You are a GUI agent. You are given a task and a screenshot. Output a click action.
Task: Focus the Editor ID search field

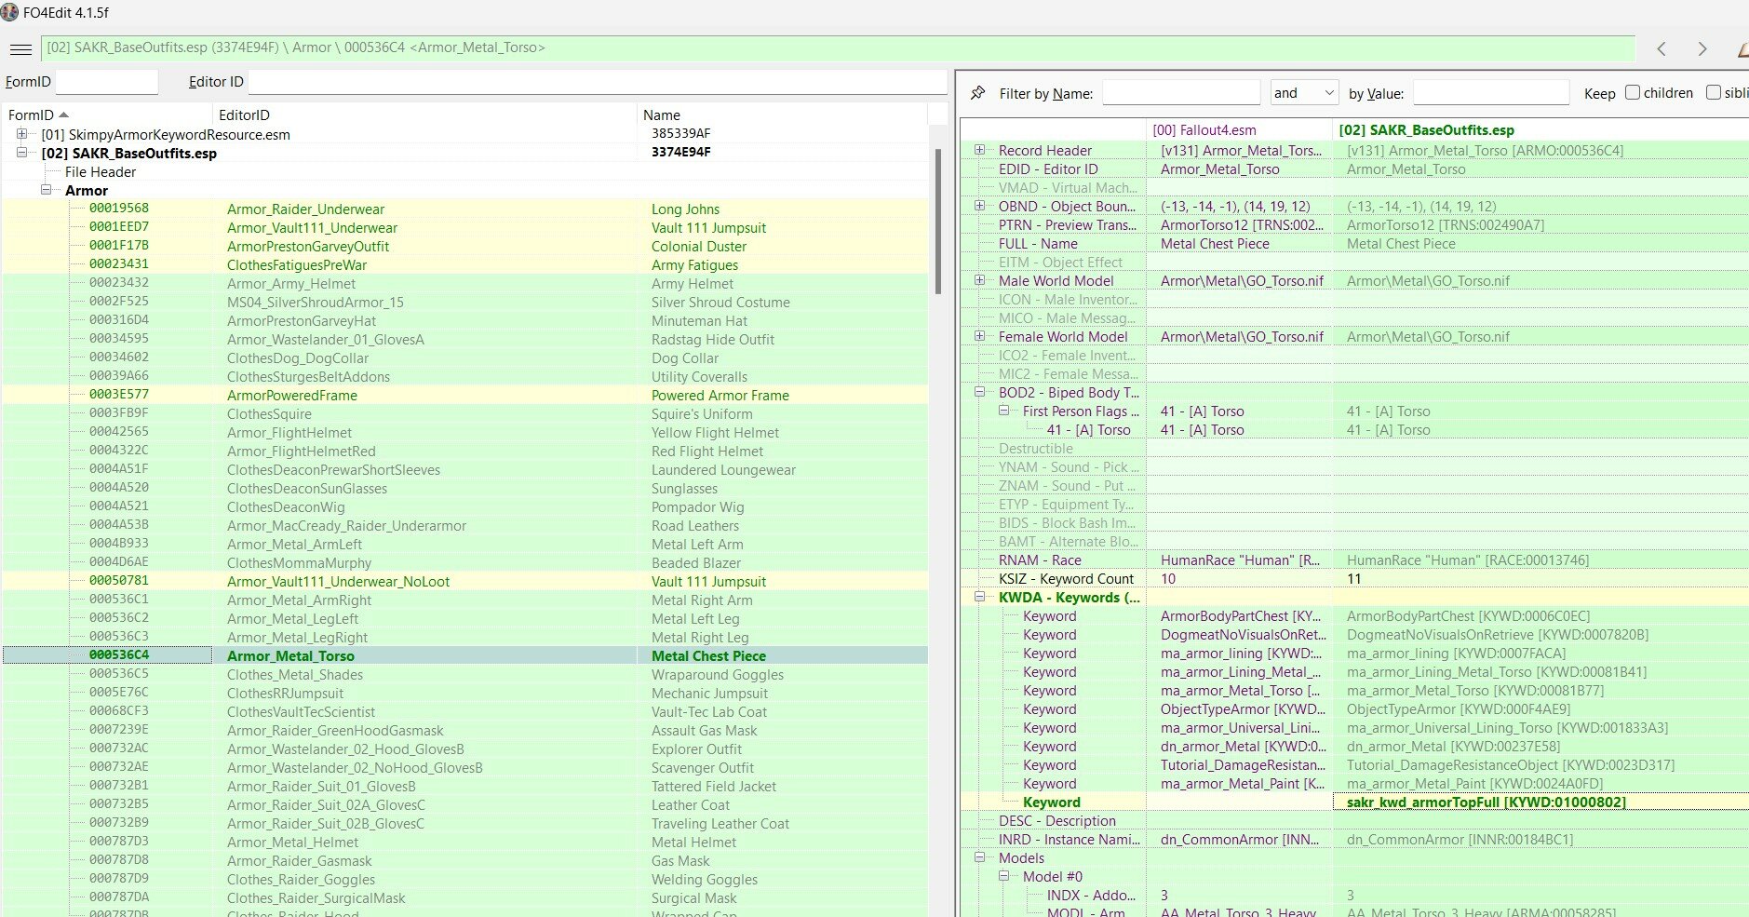598,82
